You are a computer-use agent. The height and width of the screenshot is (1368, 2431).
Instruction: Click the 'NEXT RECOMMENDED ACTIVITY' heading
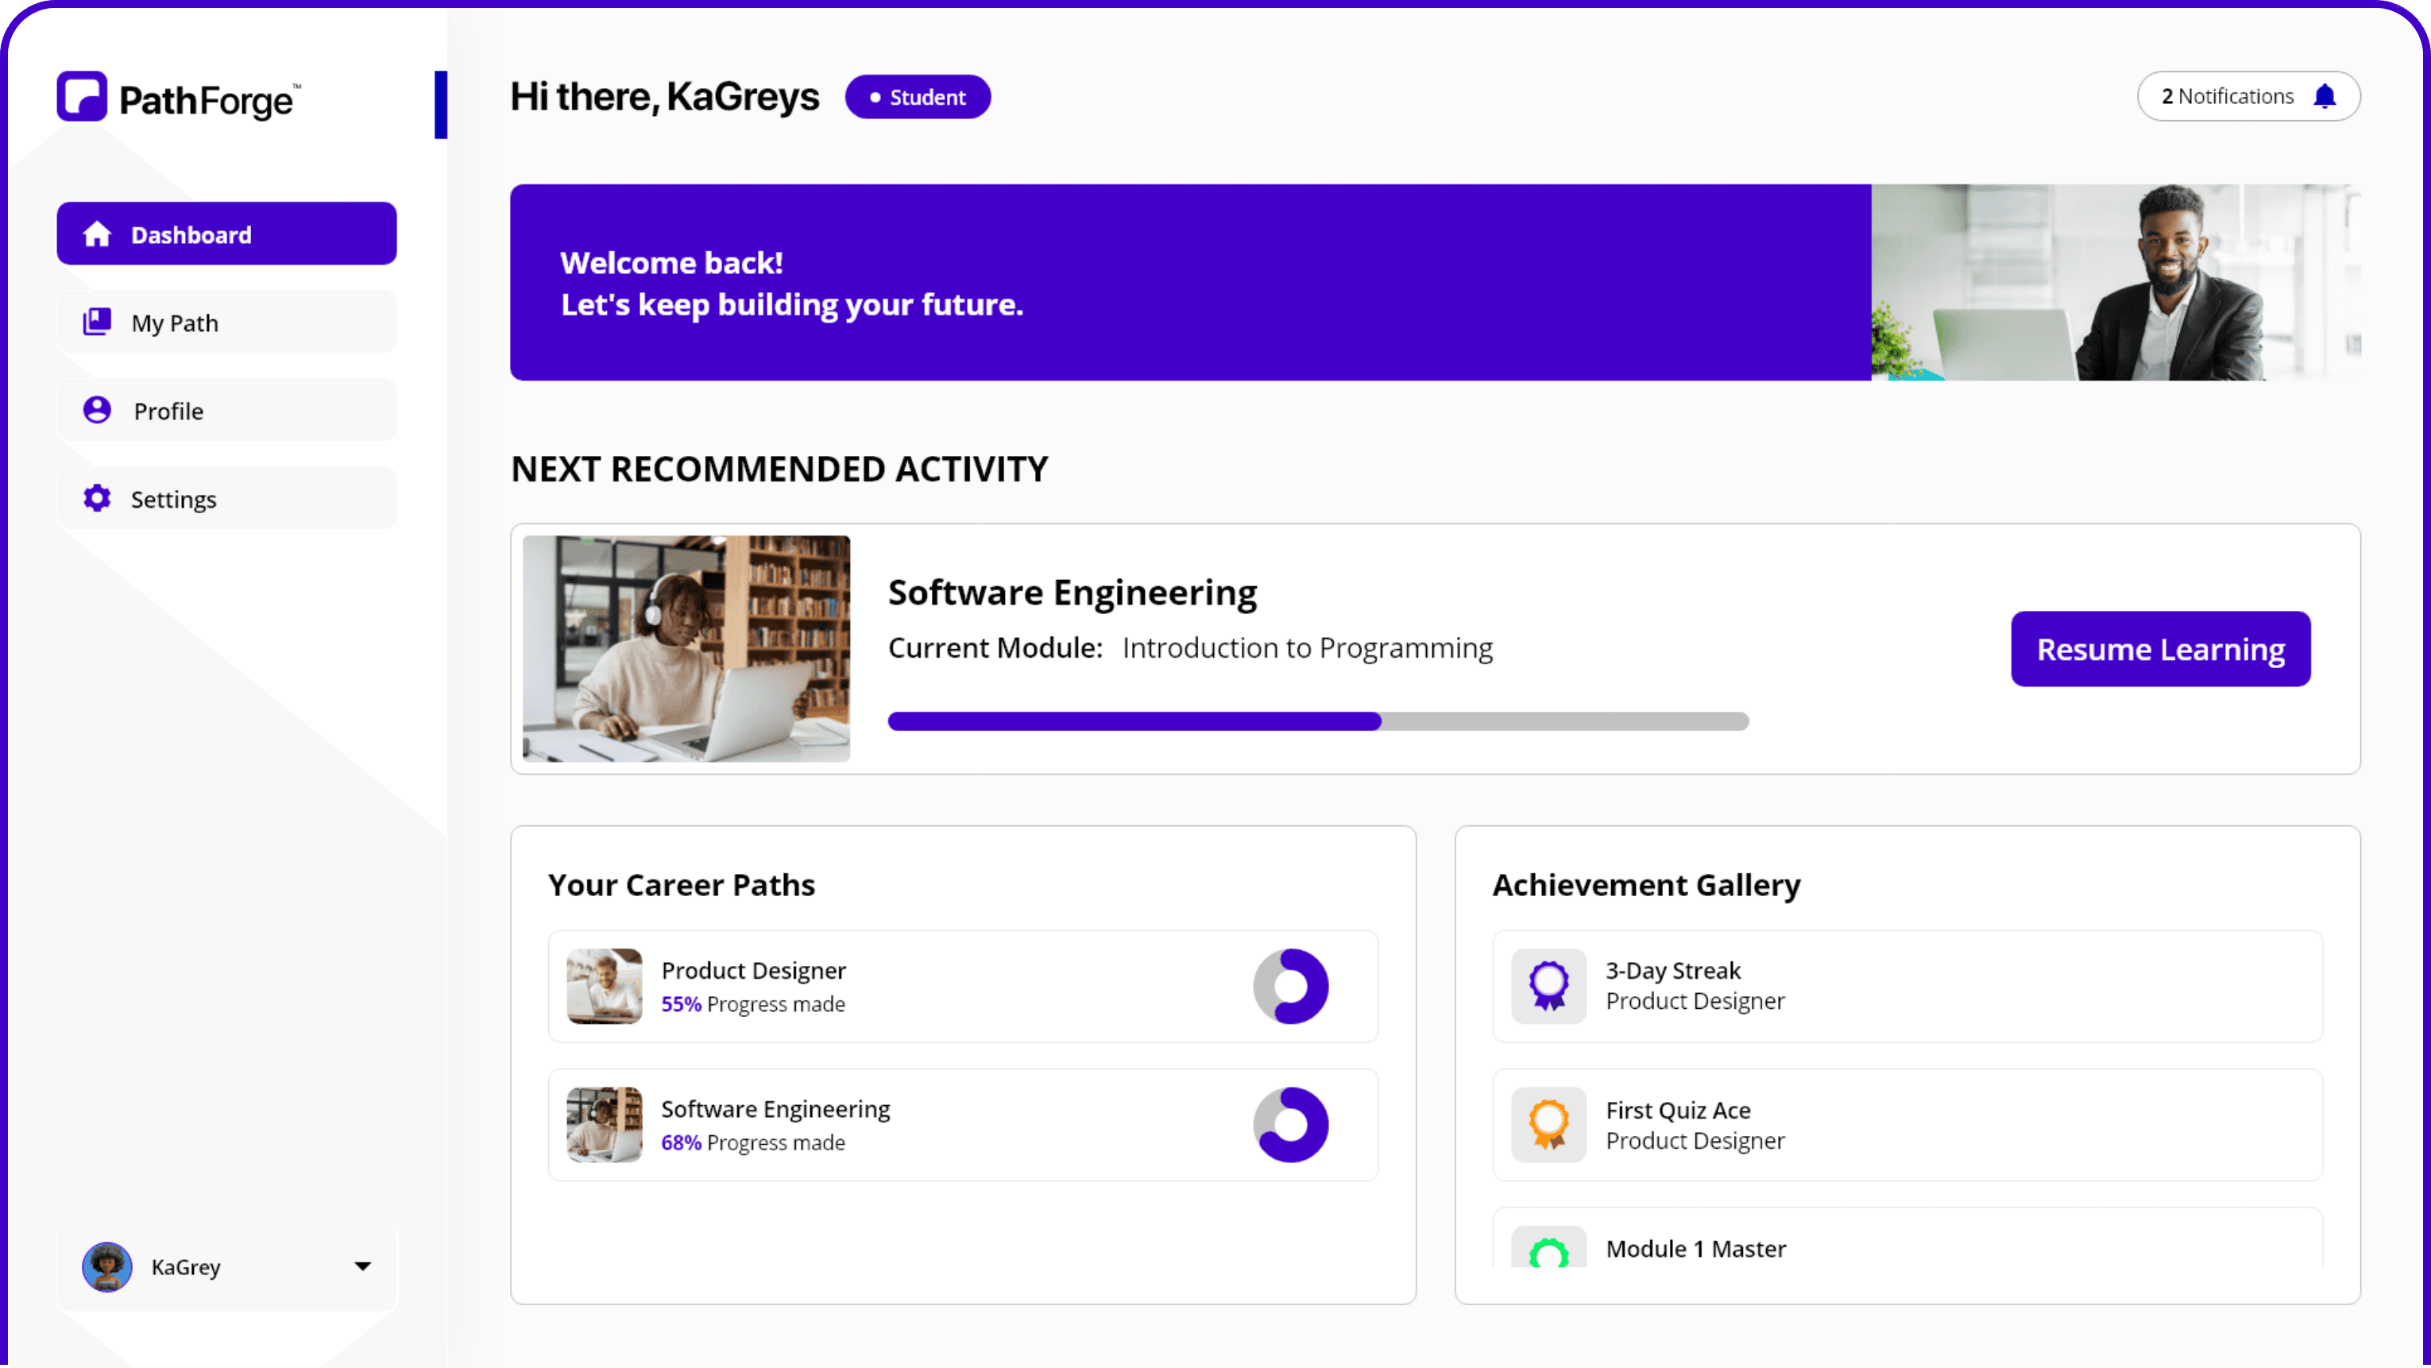[779, 469]
